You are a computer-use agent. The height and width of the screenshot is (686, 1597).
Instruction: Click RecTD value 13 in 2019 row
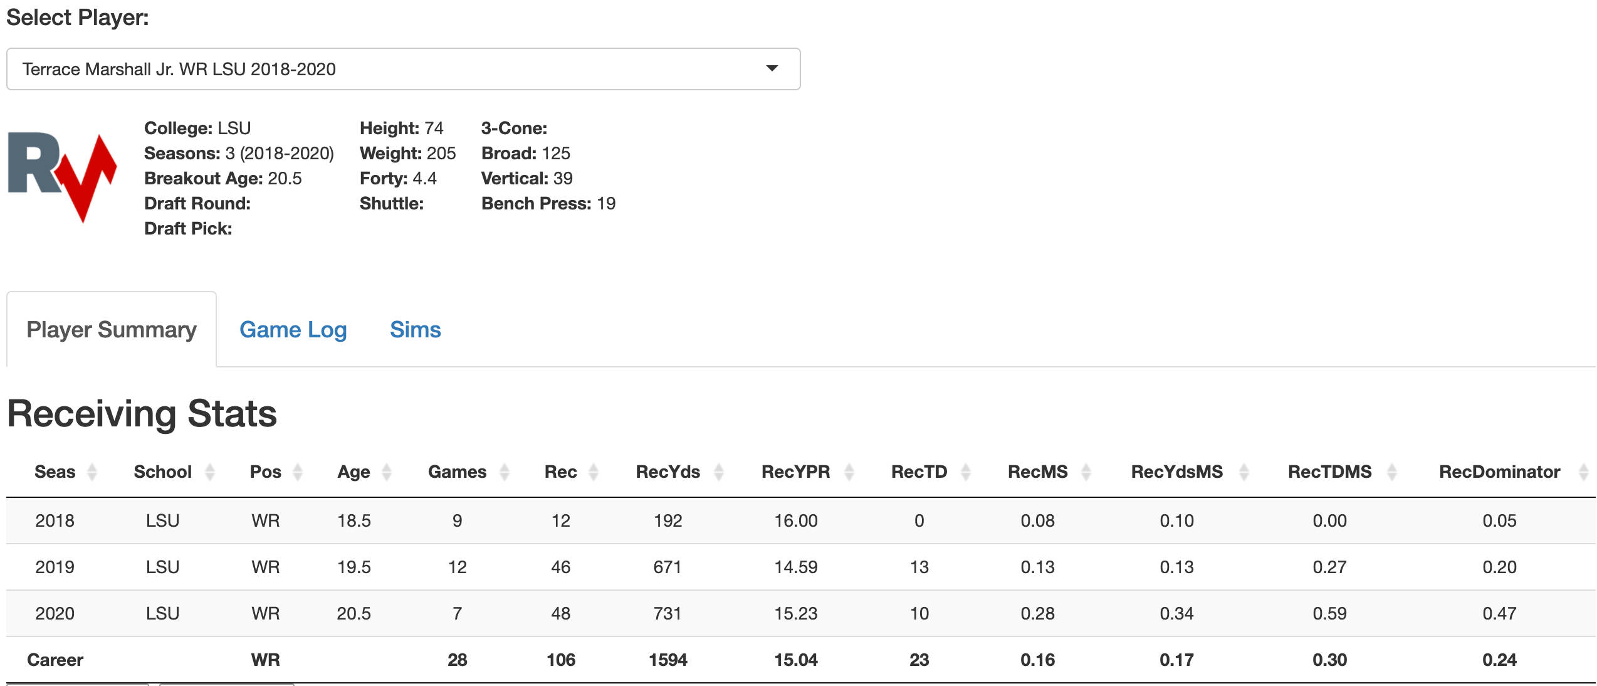click(x=919, y=567)
